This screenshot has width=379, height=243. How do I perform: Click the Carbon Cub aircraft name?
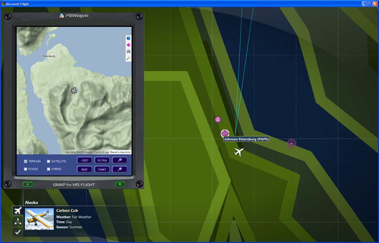pyautogui.click(x=67, y=211)
